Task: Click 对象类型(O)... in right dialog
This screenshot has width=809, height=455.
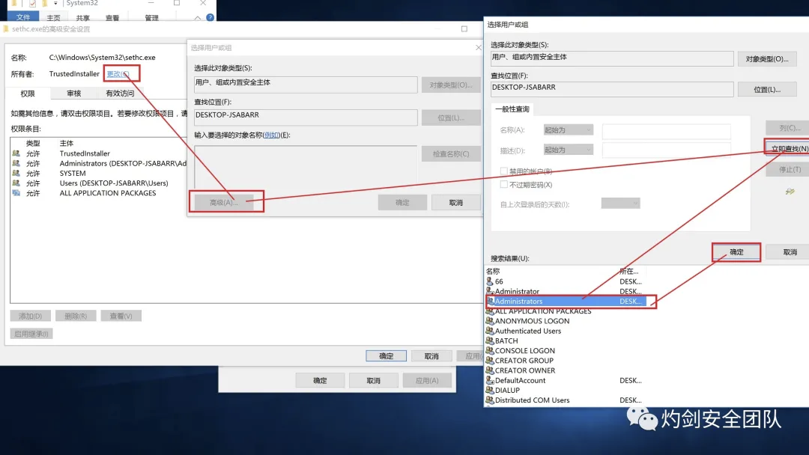Action: (767, 59)
